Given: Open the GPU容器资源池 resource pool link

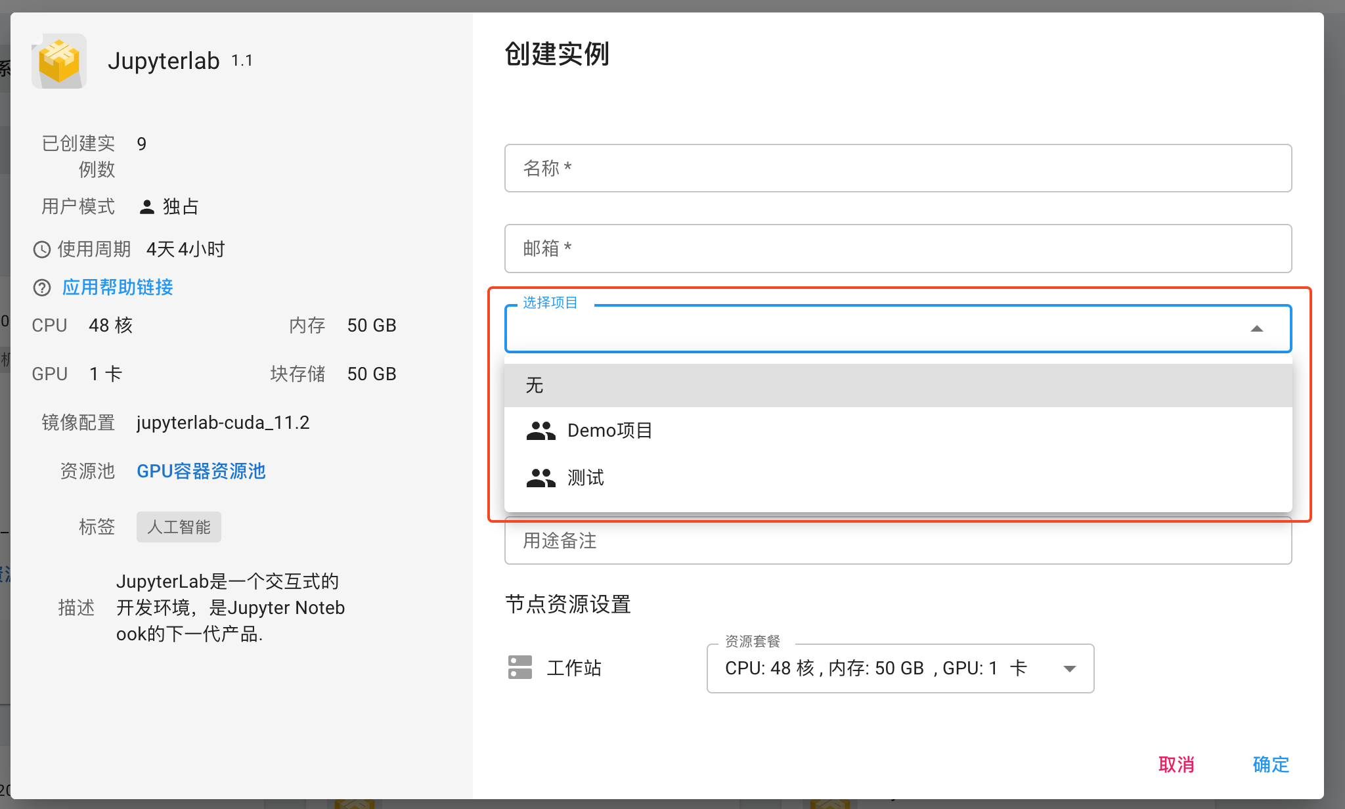Looking at the screenshot, I should point(201,471).
